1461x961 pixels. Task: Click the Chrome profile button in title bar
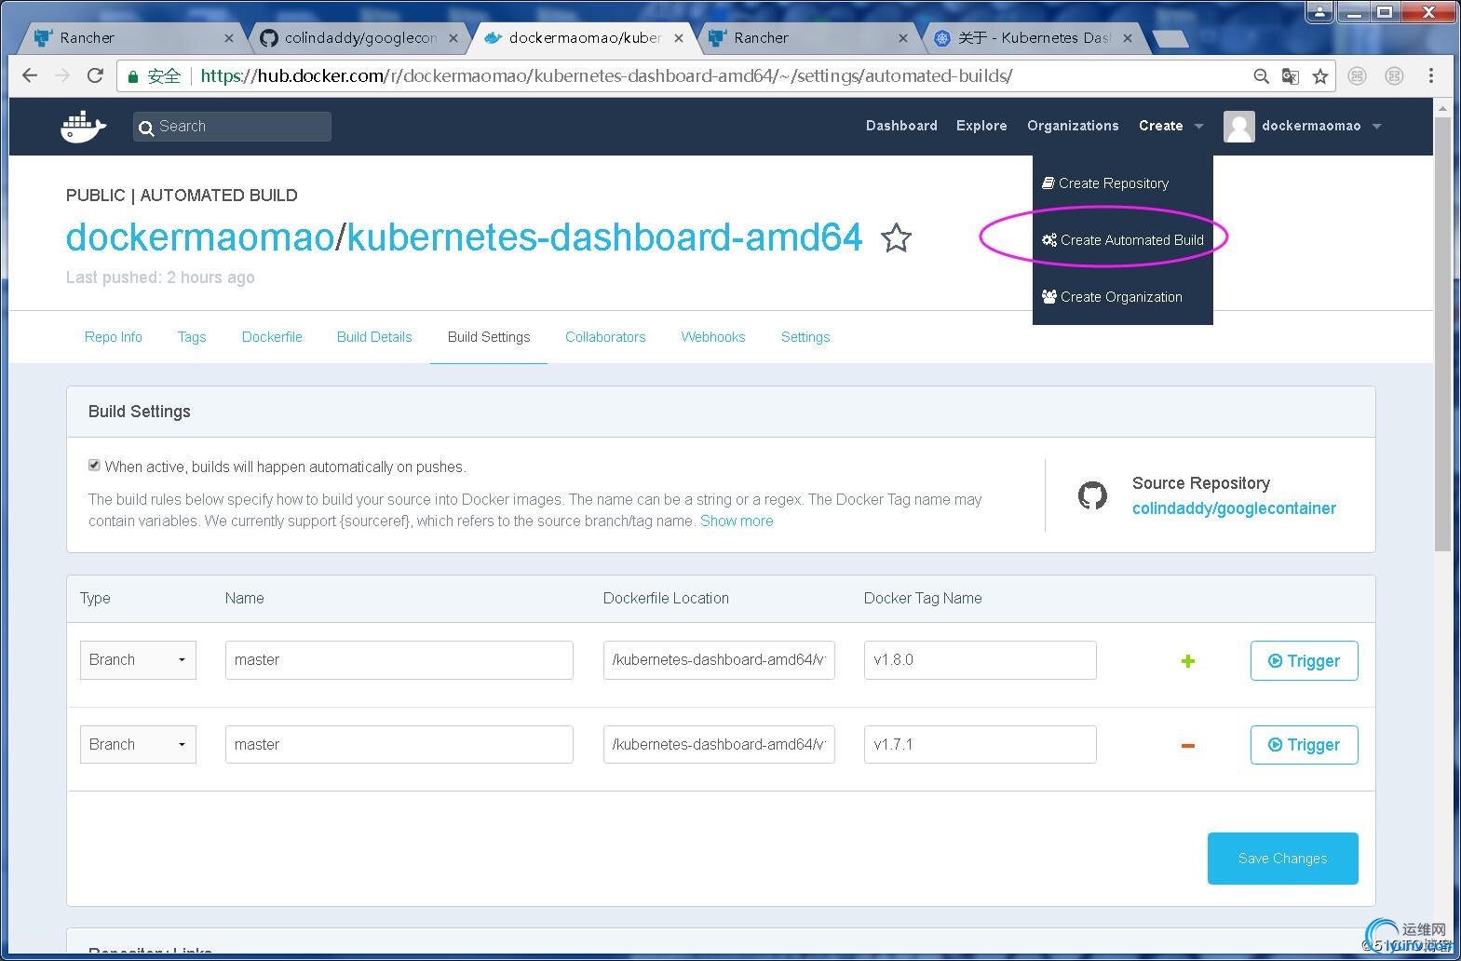tap(1319, 11)
